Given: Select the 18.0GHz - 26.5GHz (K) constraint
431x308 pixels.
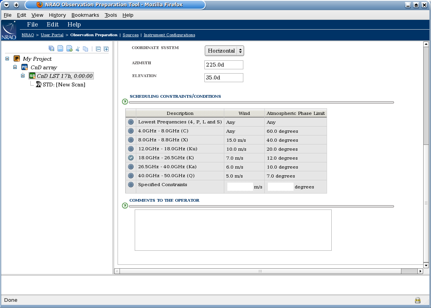Looking at the screenshot, I should tap(130, 158).
